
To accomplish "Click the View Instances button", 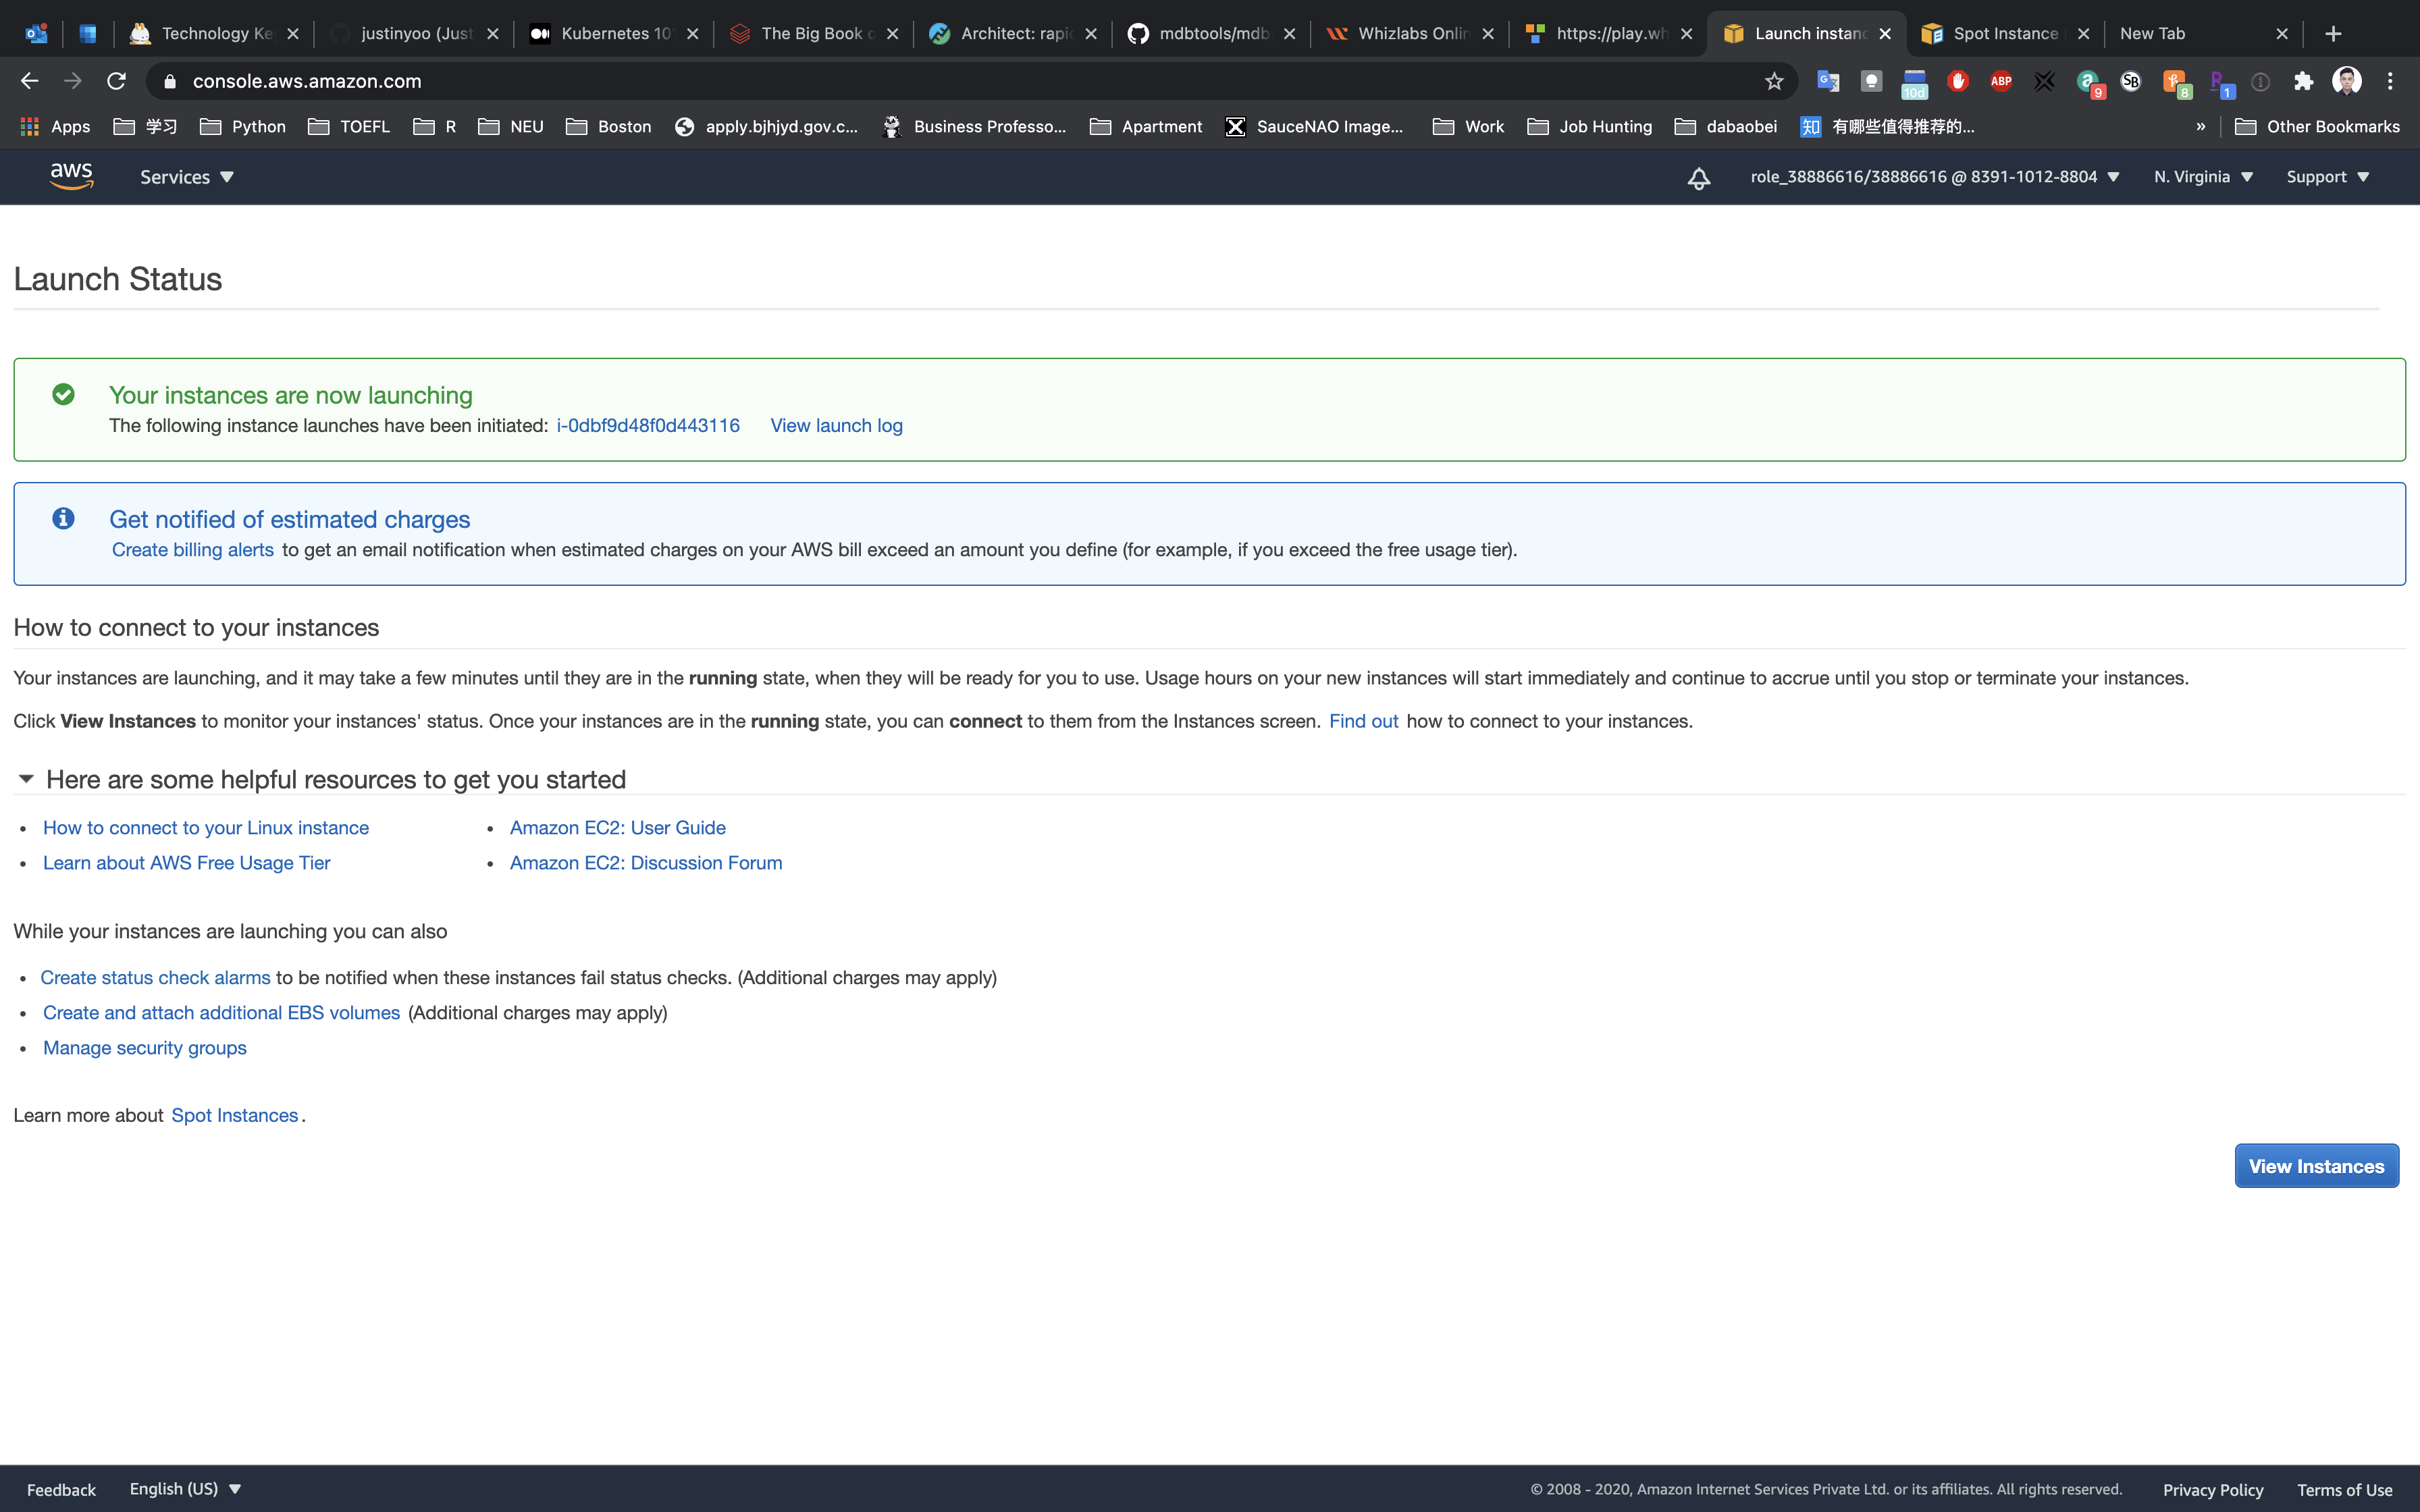I will pyautogui.click(x=2316, y=1166).
